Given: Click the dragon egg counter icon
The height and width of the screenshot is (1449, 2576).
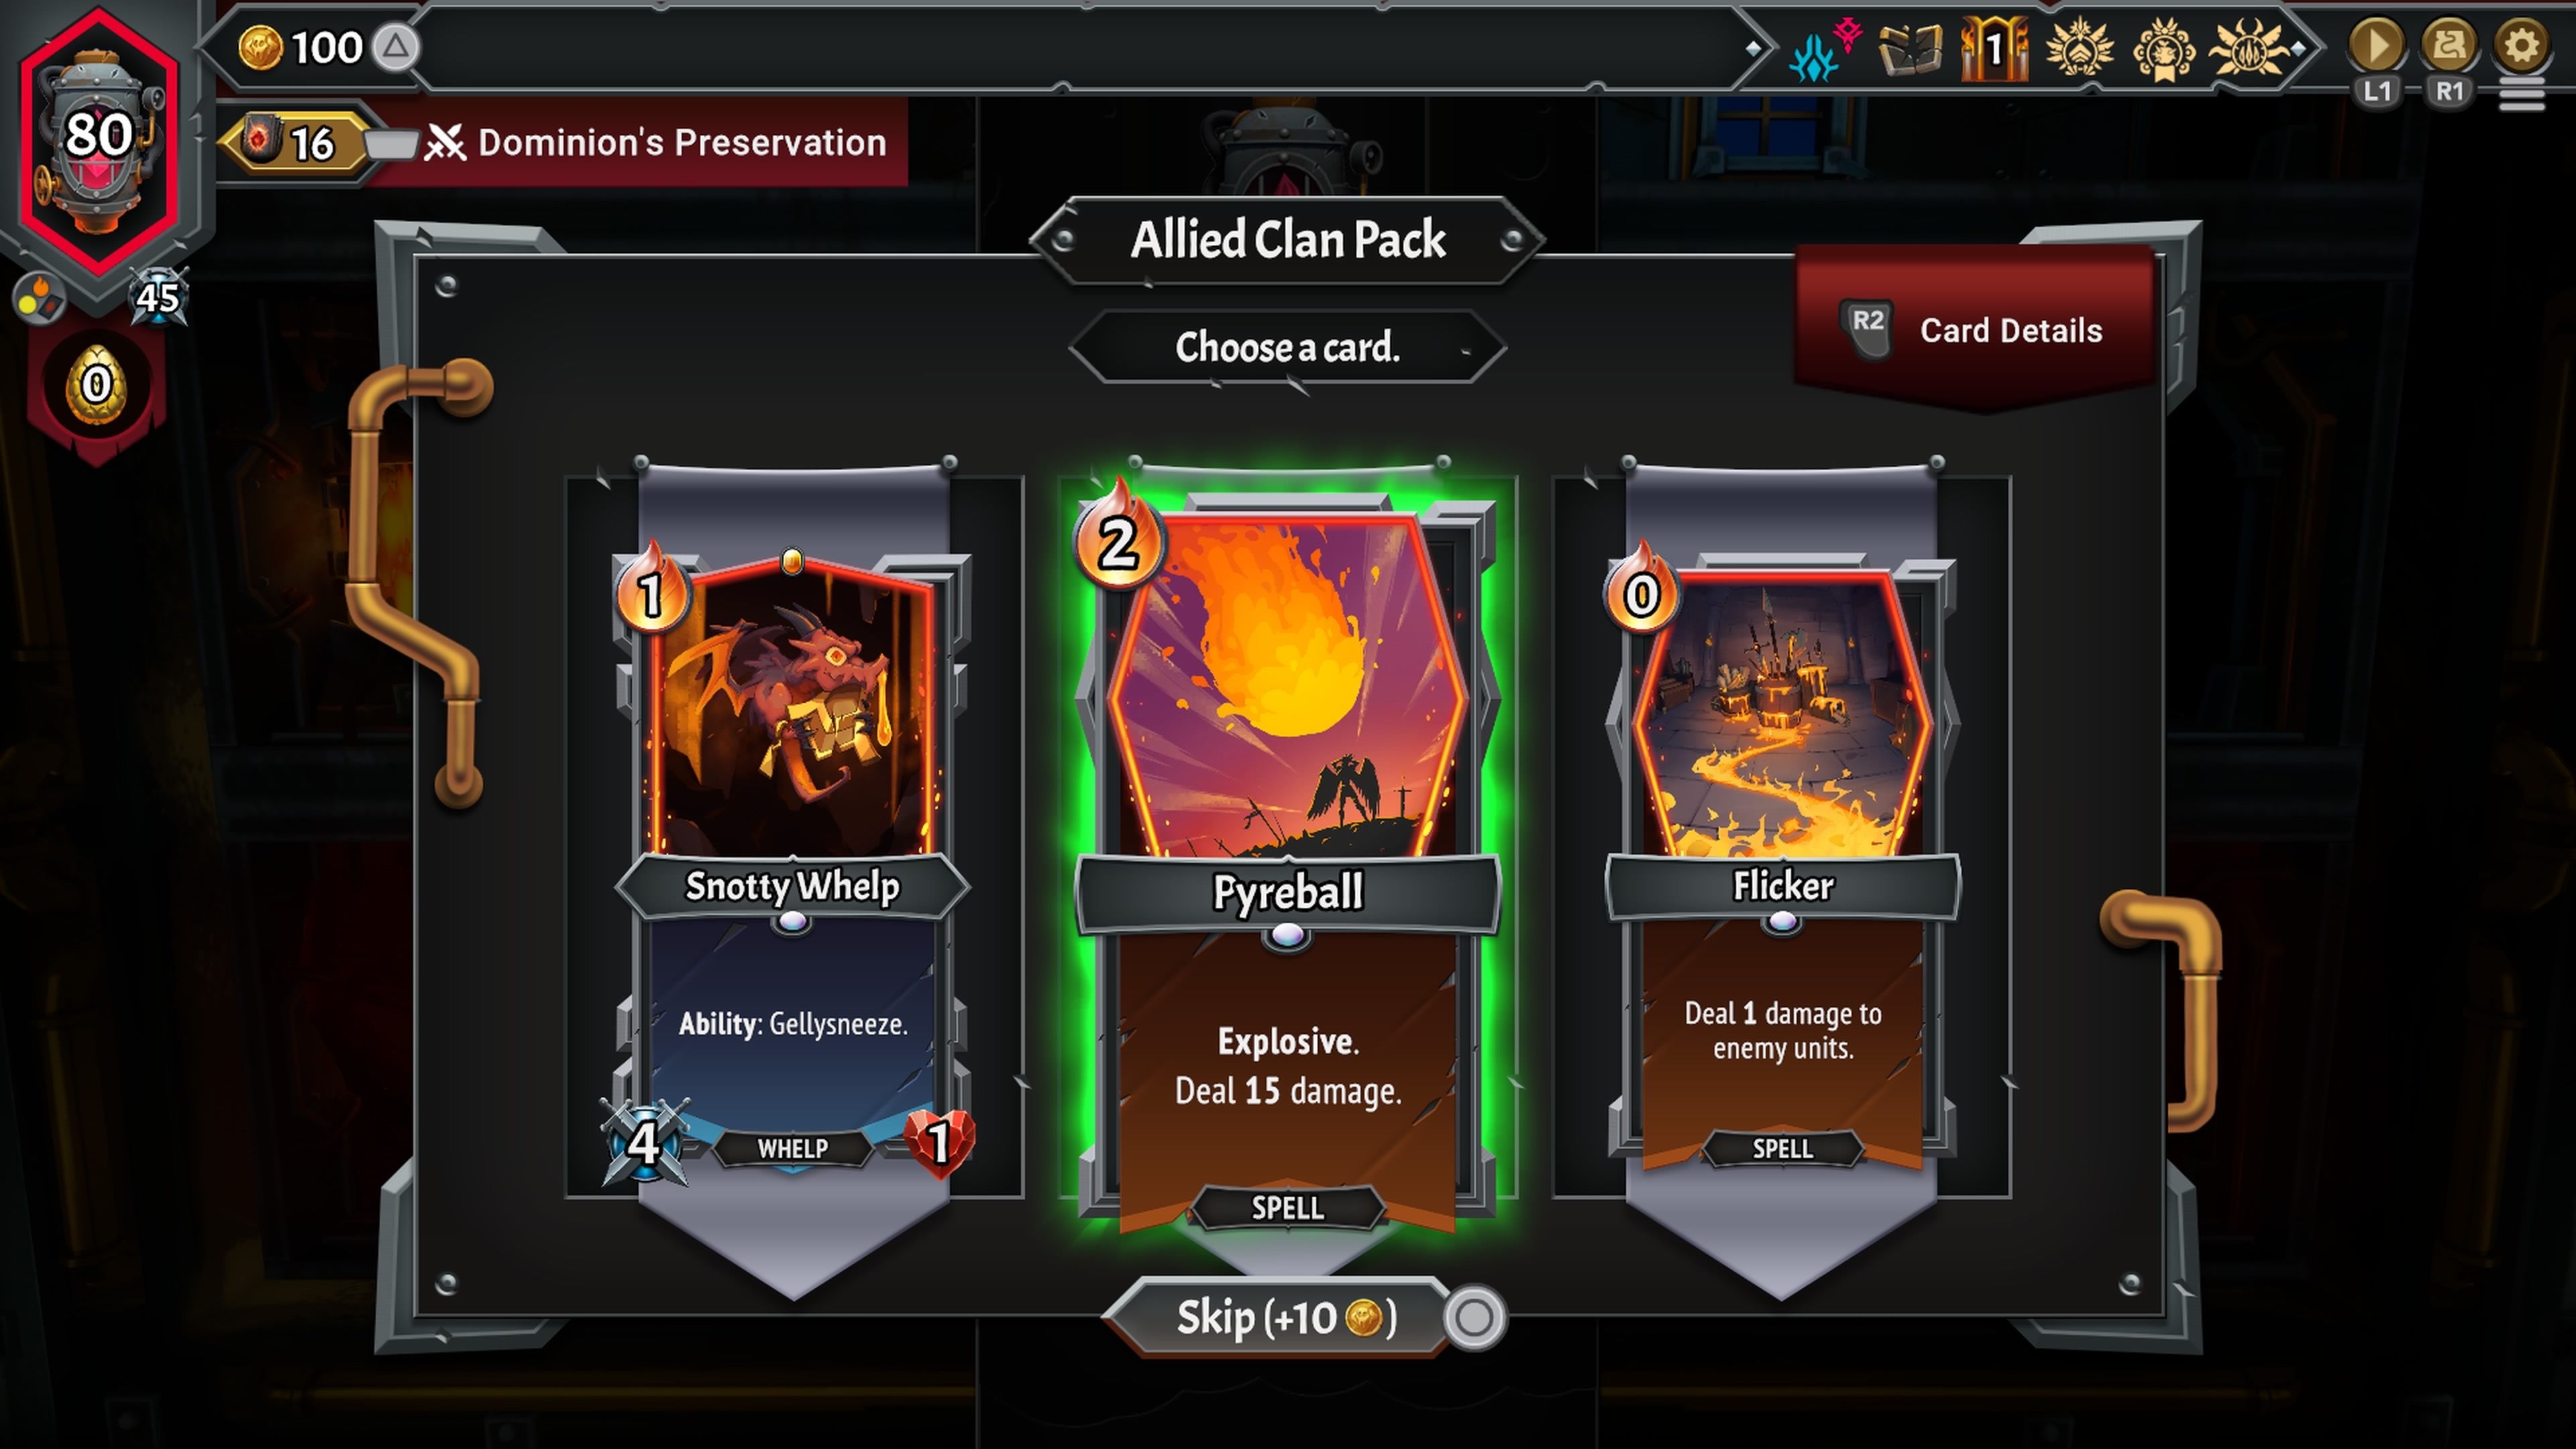Looking at the screenshot, I should [x=96, y=384].
